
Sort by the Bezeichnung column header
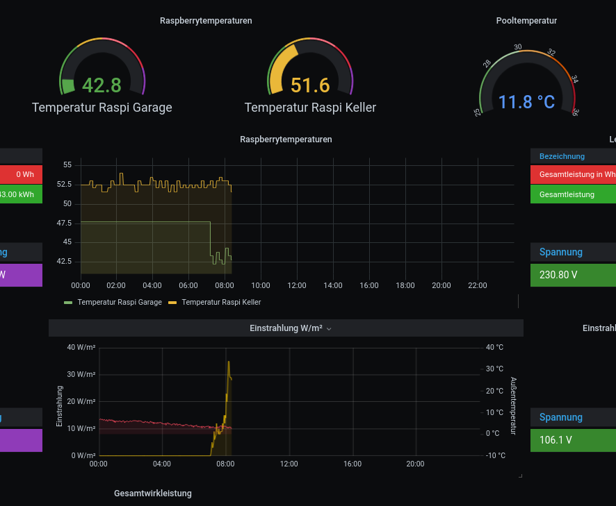(562, 157)
